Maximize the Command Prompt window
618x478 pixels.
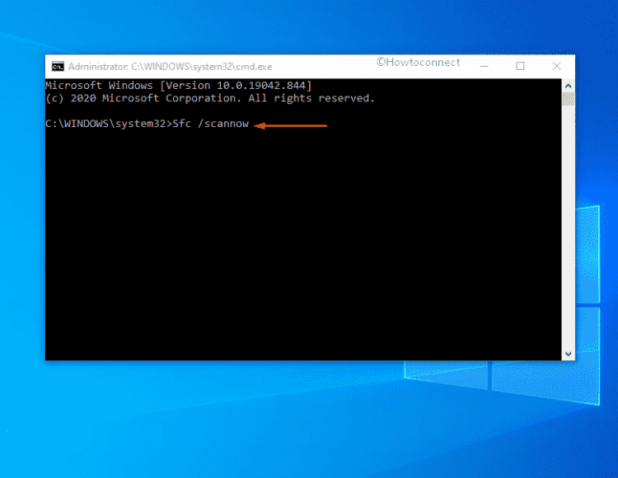coord(520,66)
